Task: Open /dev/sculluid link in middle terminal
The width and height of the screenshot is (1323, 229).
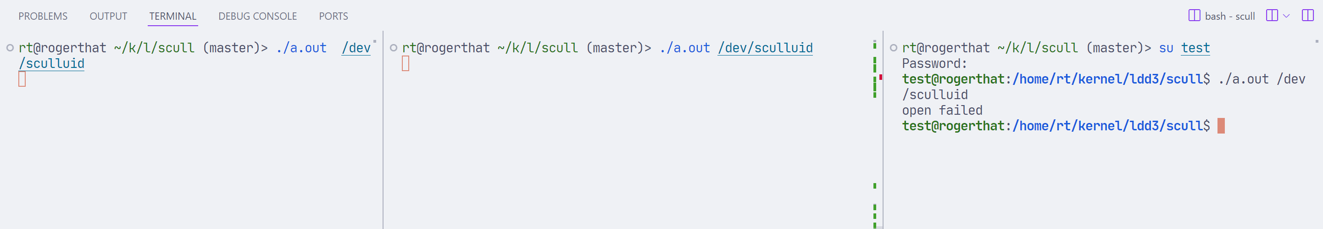Action: pos(765,48)
